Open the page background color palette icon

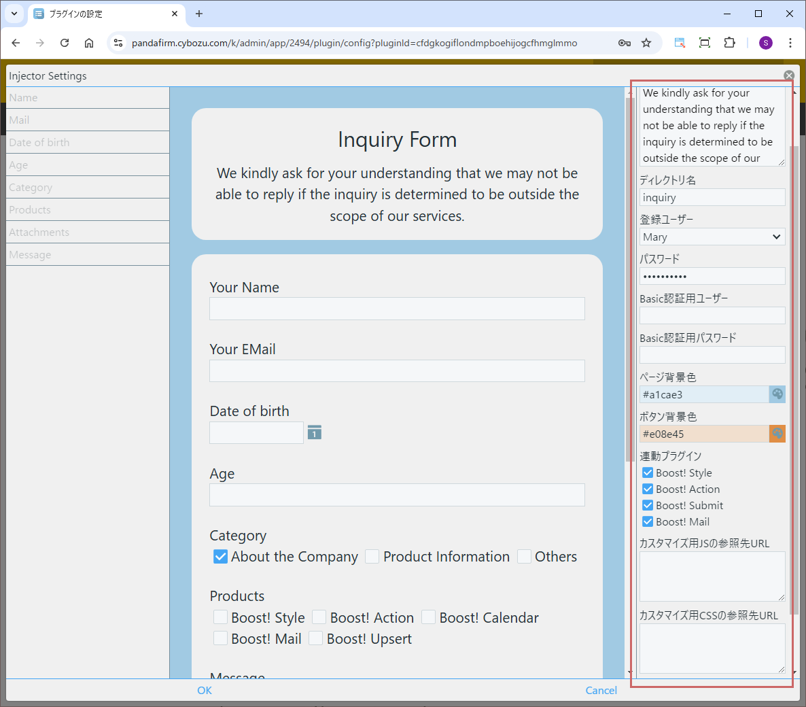pyautogui.click(x=777, y=394)
